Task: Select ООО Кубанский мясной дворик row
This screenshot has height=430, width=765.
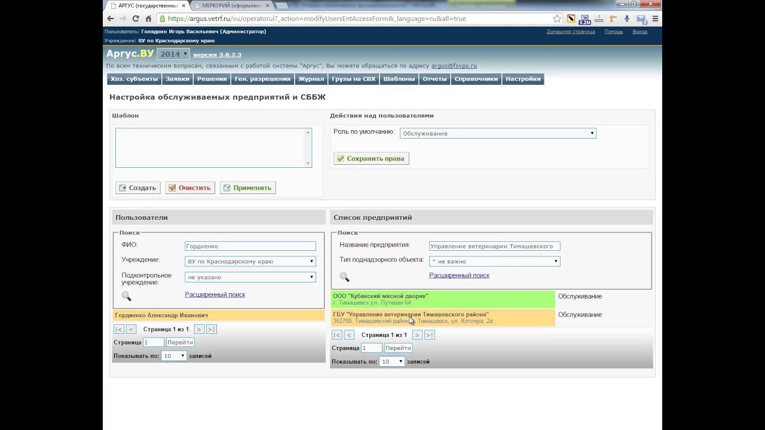Action: (443, 299)
